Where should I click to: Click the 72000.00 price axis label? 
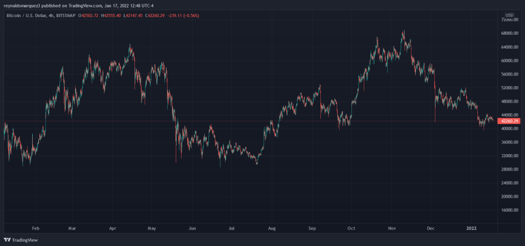point(508,20)
